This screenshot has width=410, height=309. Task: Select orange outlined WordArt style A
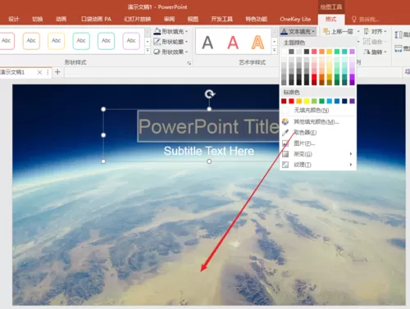pos(257,43)
